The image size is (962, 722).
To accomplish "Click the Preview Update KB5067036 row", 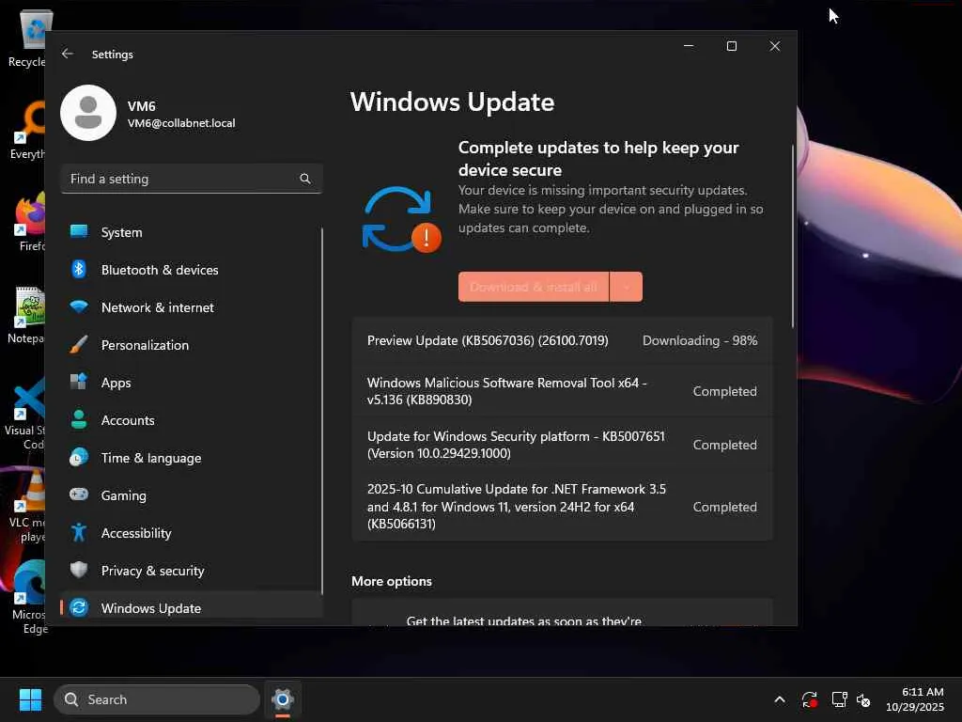I will (562, 340).
